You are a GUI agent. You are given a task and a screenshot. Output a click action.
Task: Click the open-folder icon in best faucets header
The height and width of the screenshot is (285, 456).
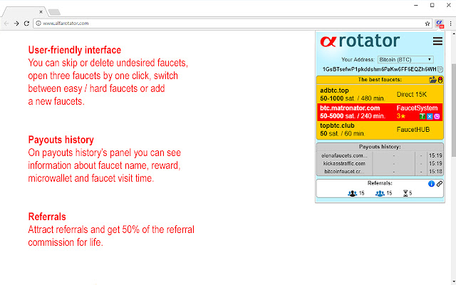[x=432, y=80]
